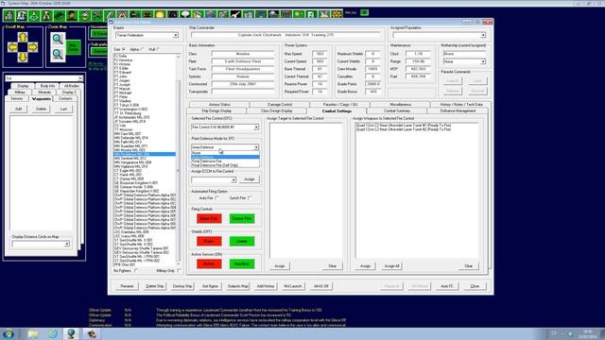Choose None in point defence list
The height and width of the screenshot is (340, 605).
pyautogui.click(x=225, y=153)
